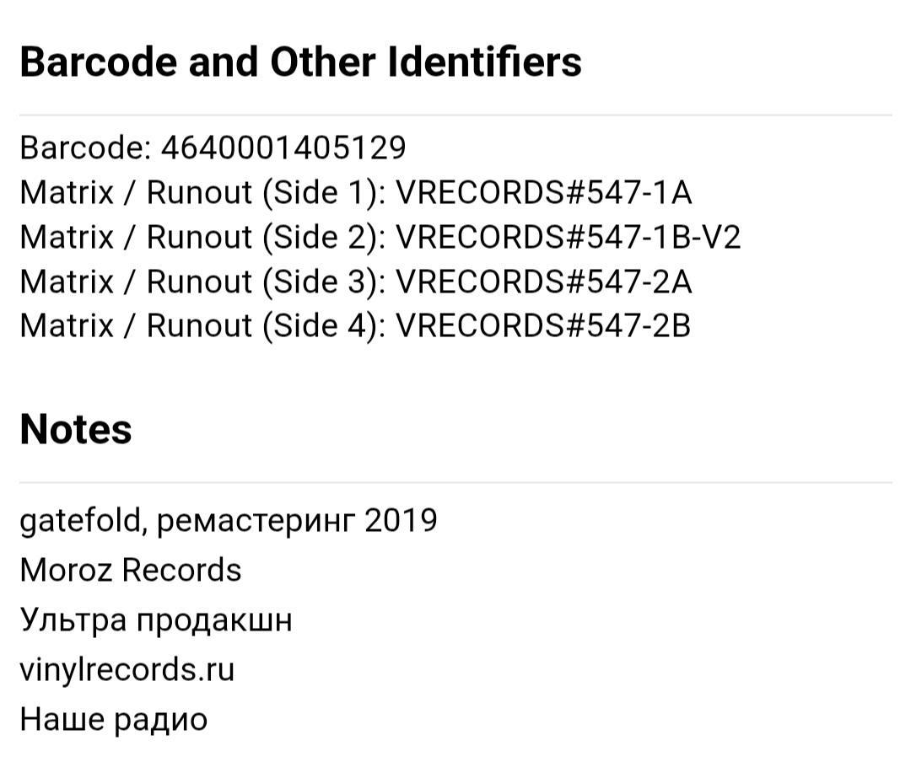
Task: Click Side 2 runout VRECORDS#547-1B-V2
Action: click(569, 237)
